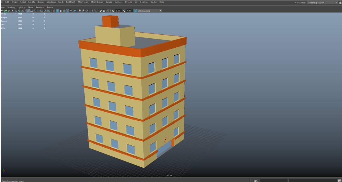
Task: Click Screen Space Ambient Occlusion icon
Action: [x=80, y=11]
